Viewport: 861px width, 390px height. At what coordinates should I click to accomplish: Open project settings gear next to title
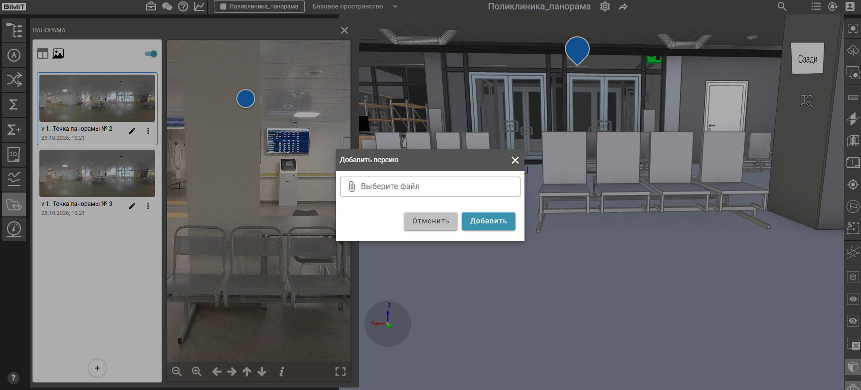[605, 6]
